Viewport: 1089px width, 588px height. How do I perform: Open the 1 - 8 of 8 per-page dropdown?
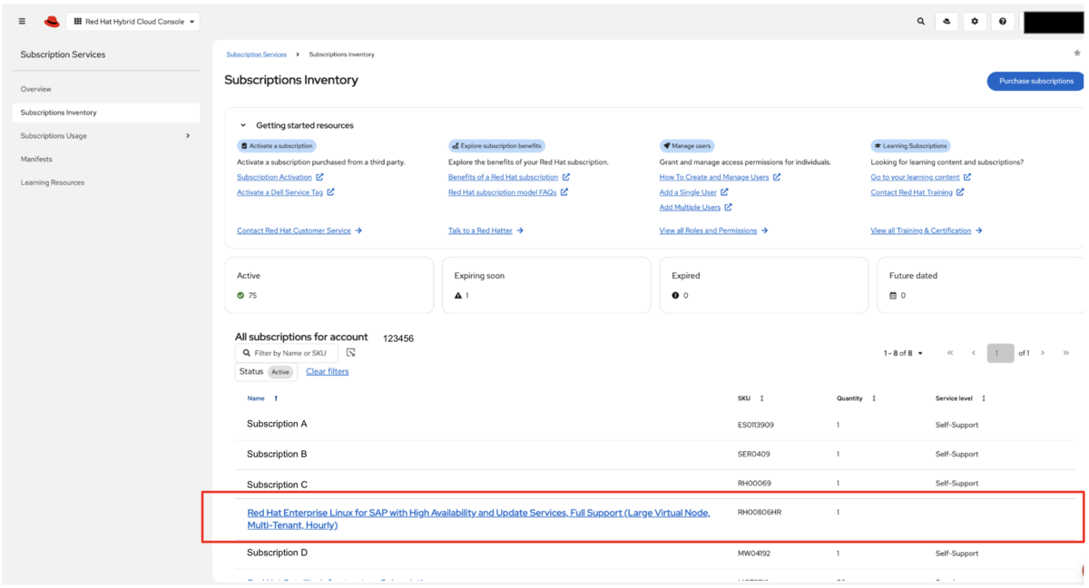tap(903, 353)
